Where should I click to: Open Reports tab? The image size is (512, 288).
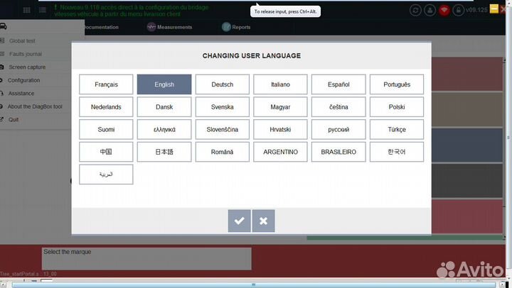click(x=236, y=27)
